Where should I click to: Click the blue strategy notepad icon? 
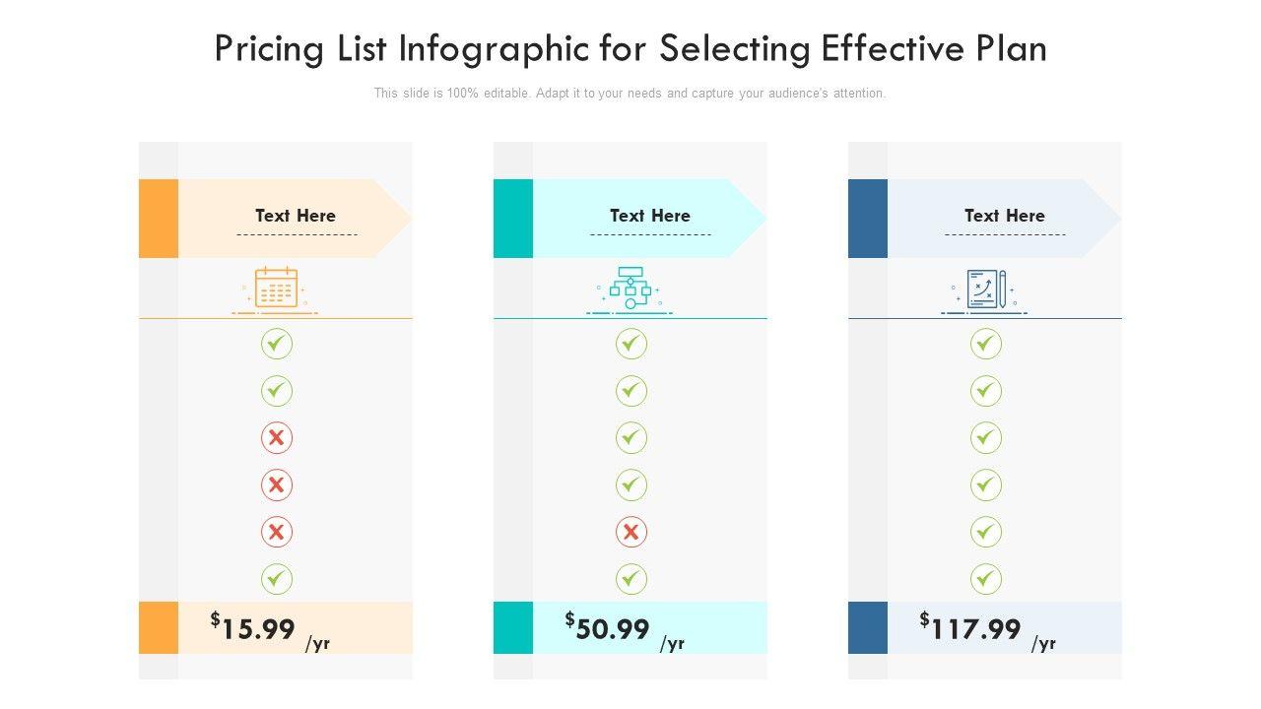coord(985,290)
